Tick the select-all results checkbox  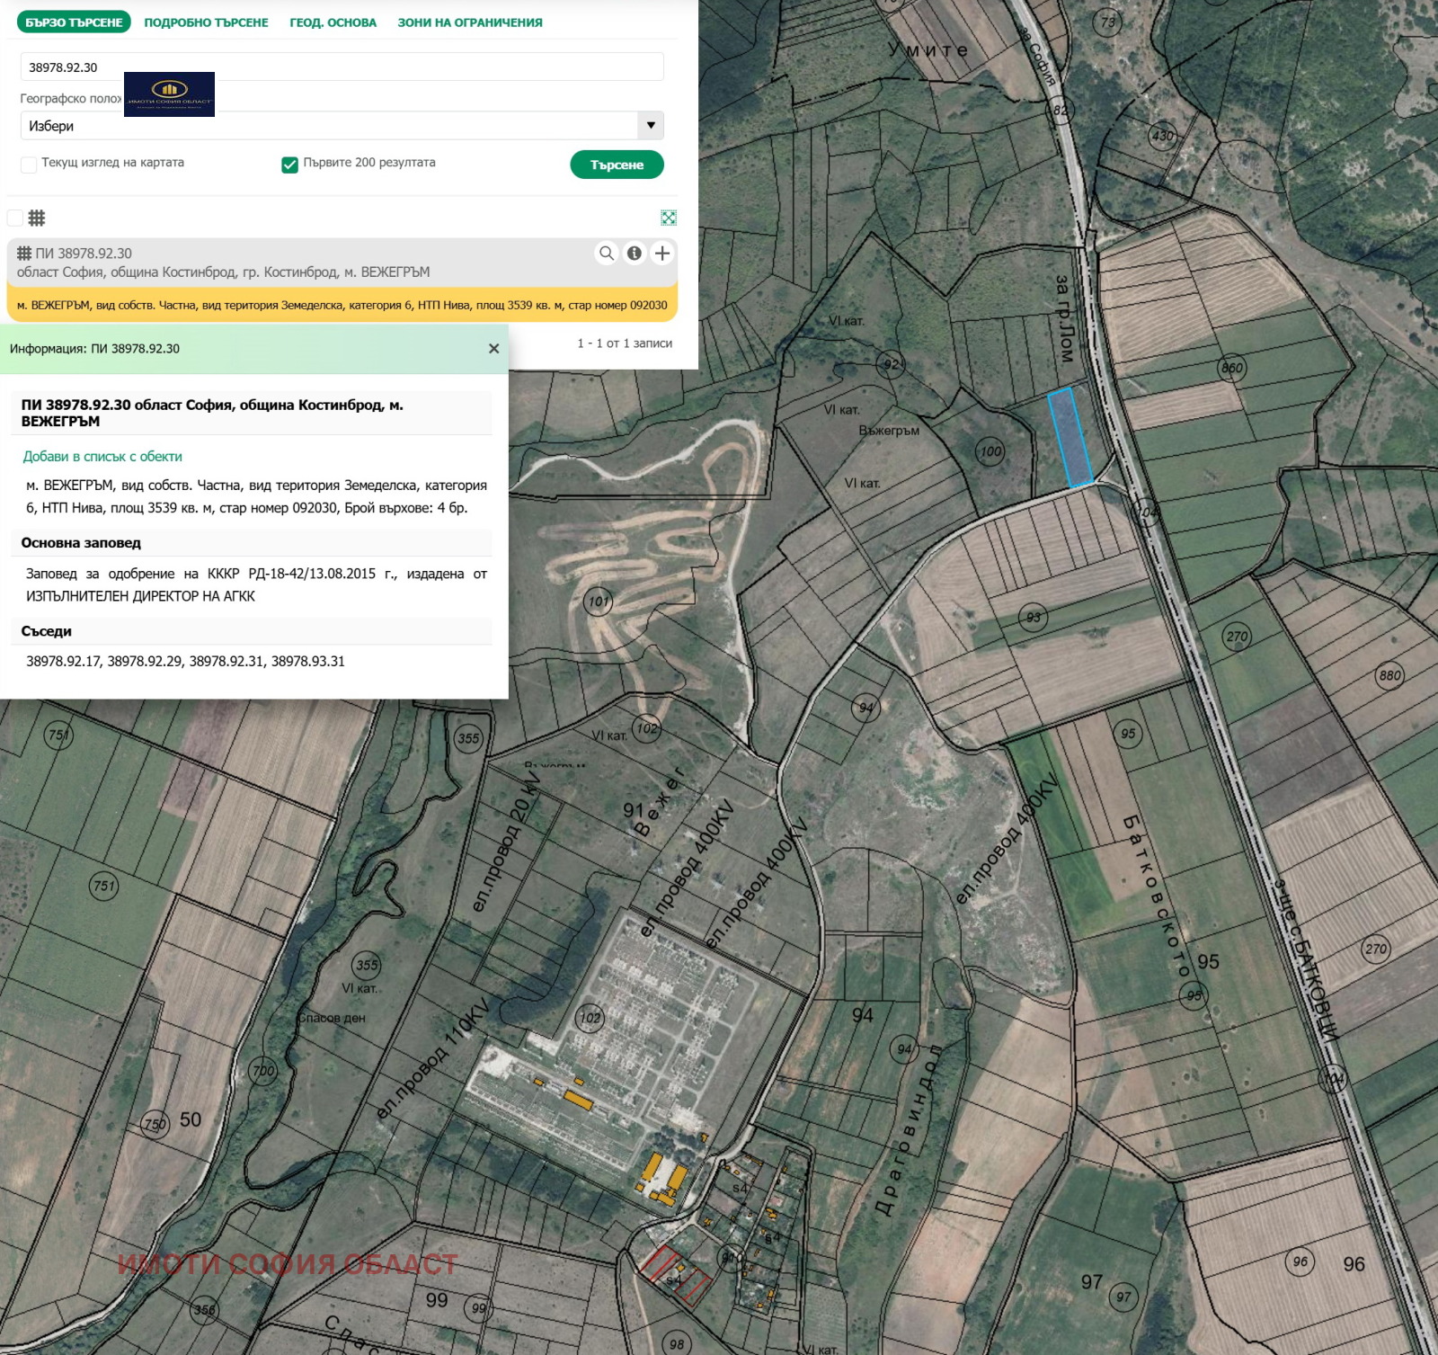[x=15, y=218]
